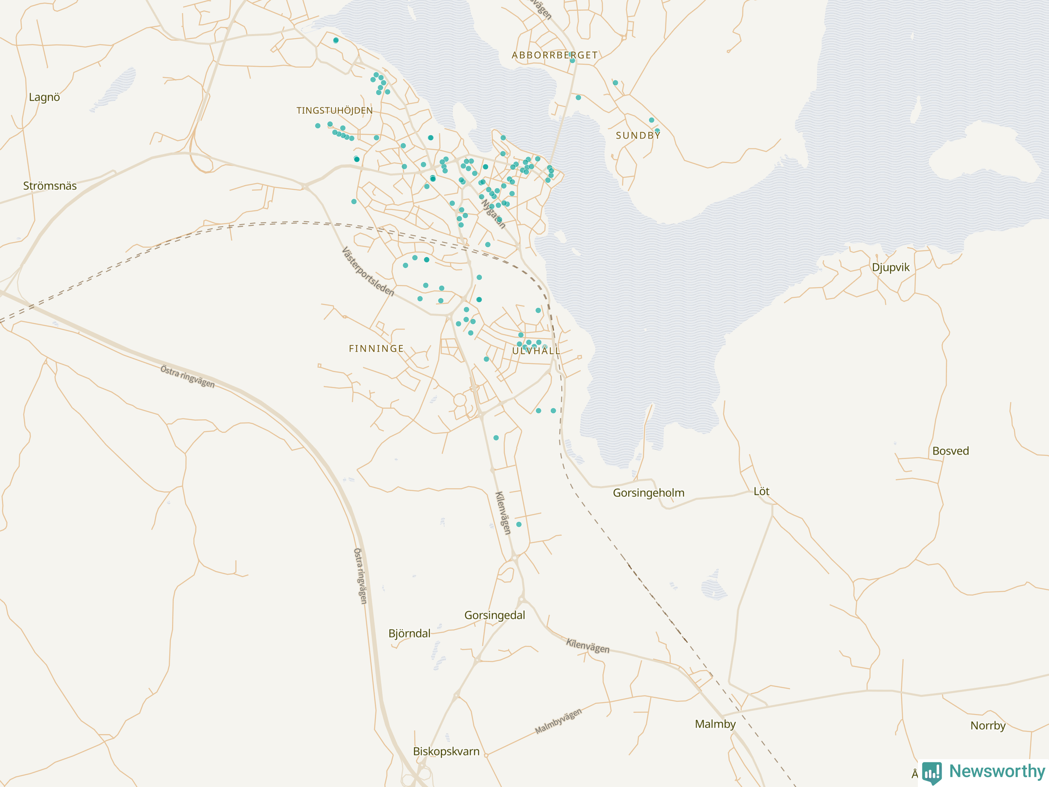The height and width of the screenshot is (787, 1049).
Task: Click the Gorsingedal place label
Action: (494, 615)
